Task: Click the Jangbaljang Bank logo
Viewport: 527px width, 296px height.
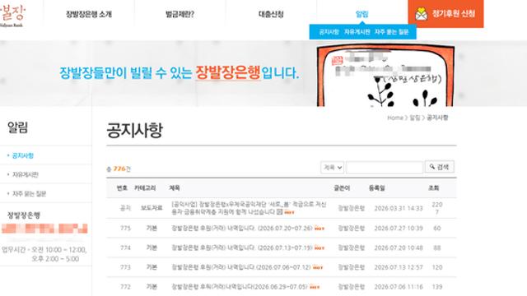Action: coord(12,15)
